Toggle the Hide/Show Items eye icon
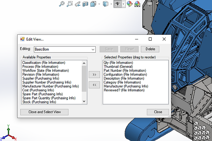This screenshot has height=141, width=212. (118, 4)
